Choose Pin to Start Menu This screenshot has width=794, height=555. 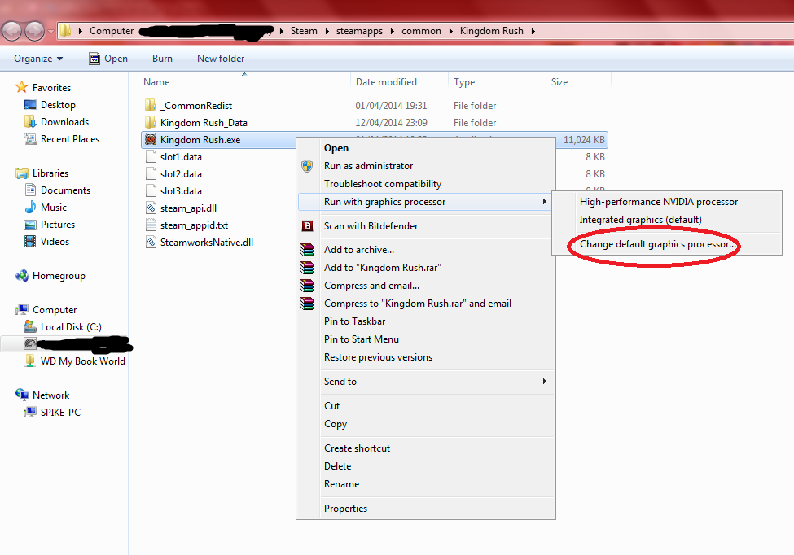pos(425,339)
